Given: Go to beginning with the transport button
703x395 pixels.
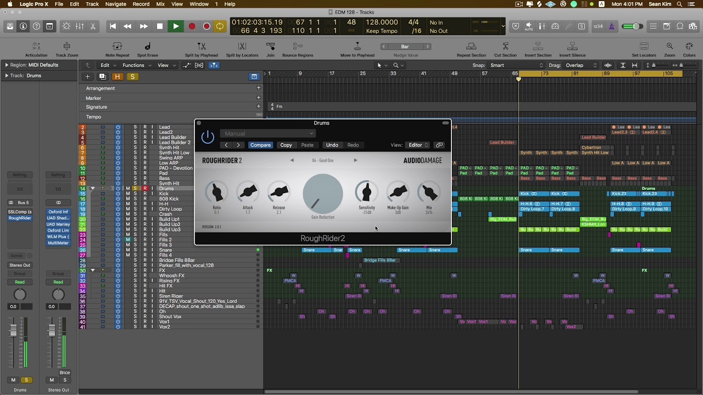Looking at the screenshot, I should [113, 26].
